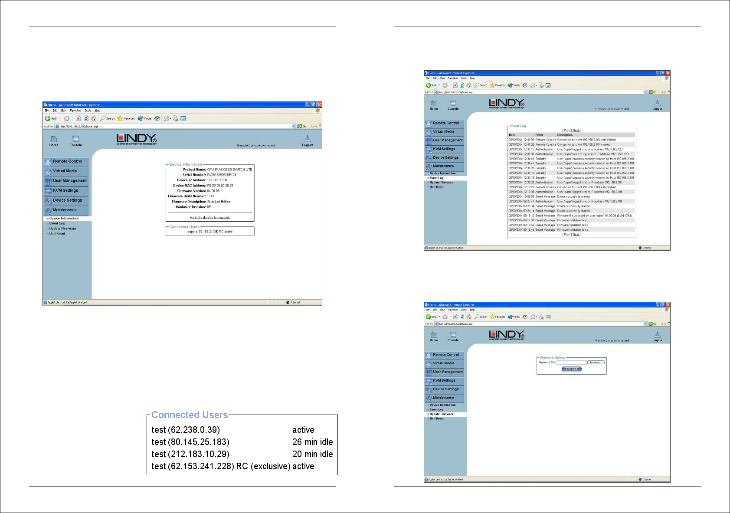Open Tools menu in Device Information window
This screenshot has width=730, height=513.
tap(88, 111)
